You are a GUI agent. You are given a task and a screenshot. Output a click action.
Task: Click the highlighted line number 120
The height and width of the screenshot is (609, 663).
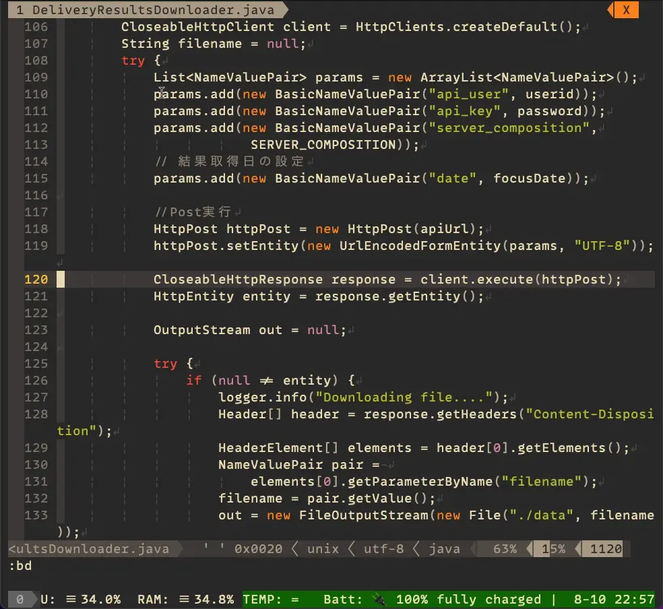tap(36, 280)
